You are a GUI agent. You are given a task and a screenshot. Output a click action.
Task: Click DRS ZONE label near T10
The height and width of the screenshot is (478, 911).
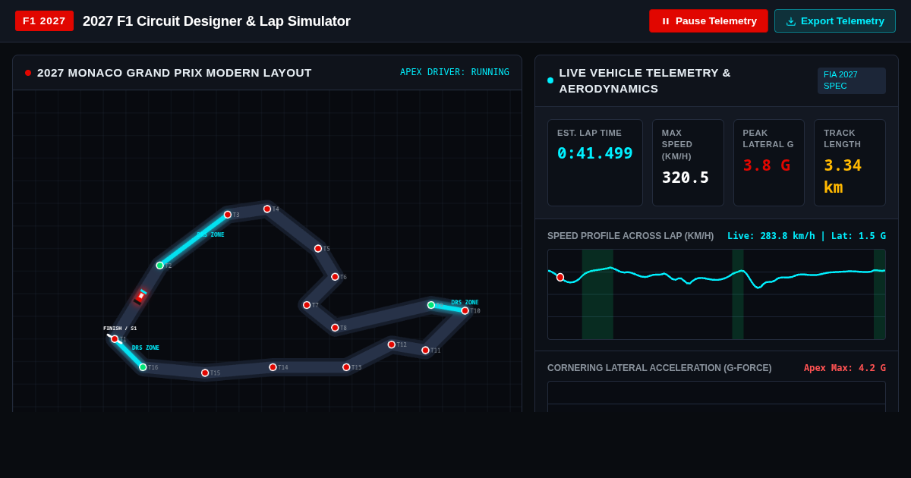pos(465,302)
